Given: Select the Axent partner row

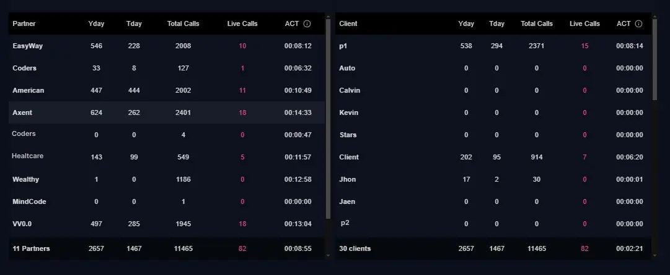Looking at the screenshot, I should (x=167, y=112).
